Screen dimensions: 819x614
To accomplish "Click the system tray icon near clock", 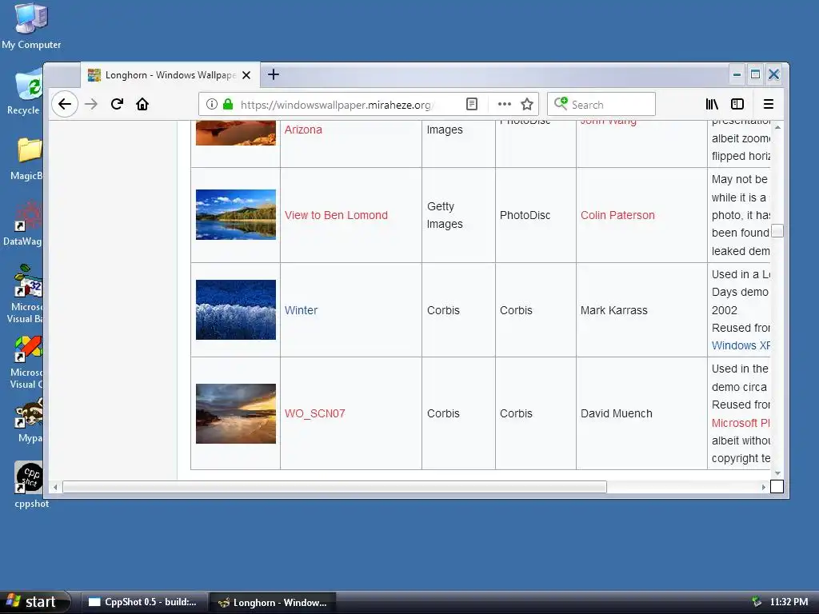I will [757, 602].
